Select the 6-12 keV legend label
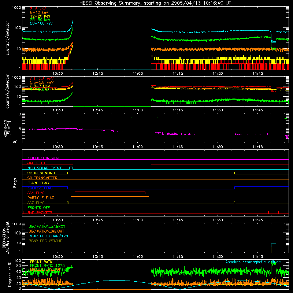Screen dimensions: 293x293 point(39,12)
